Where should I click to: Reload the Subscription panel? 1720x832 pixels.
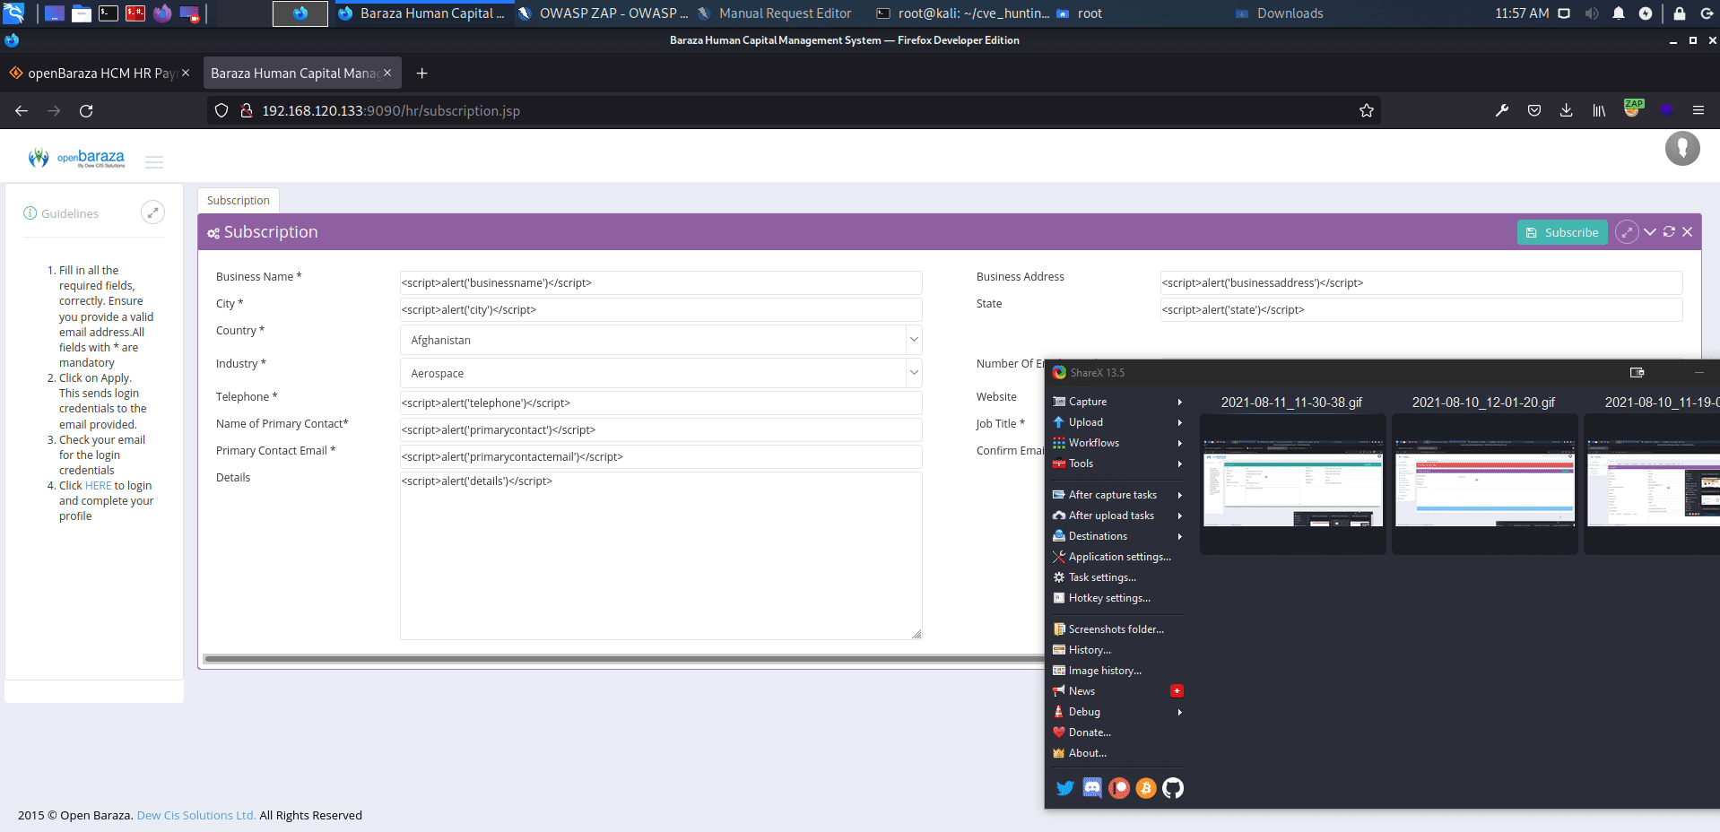pos(1669,231)
